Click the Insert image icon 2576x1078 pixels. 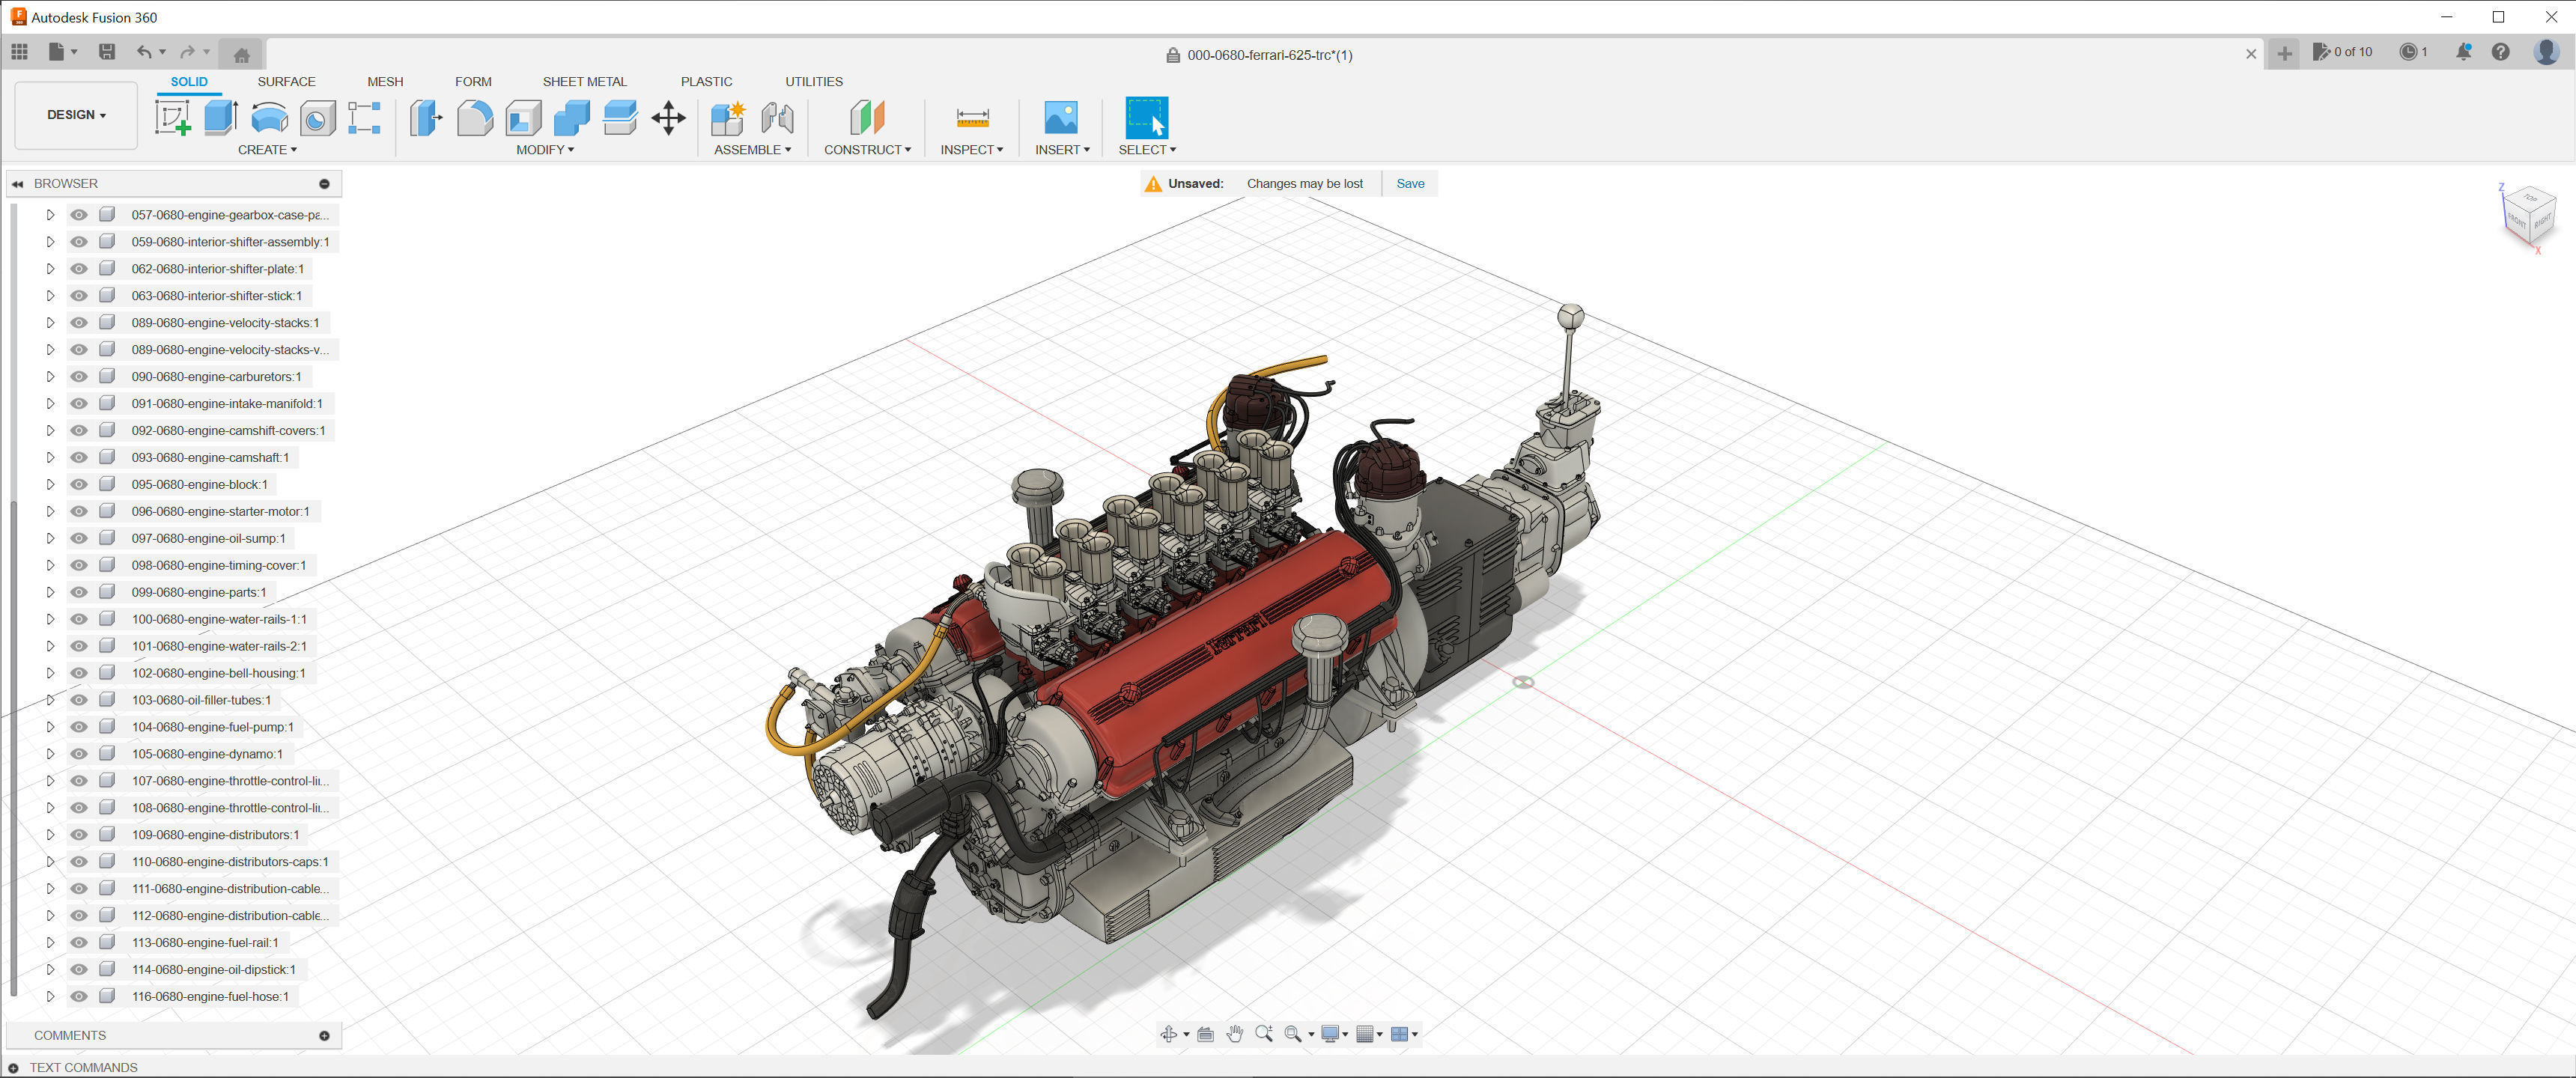pyautogui.click(x=1060, y=118)
